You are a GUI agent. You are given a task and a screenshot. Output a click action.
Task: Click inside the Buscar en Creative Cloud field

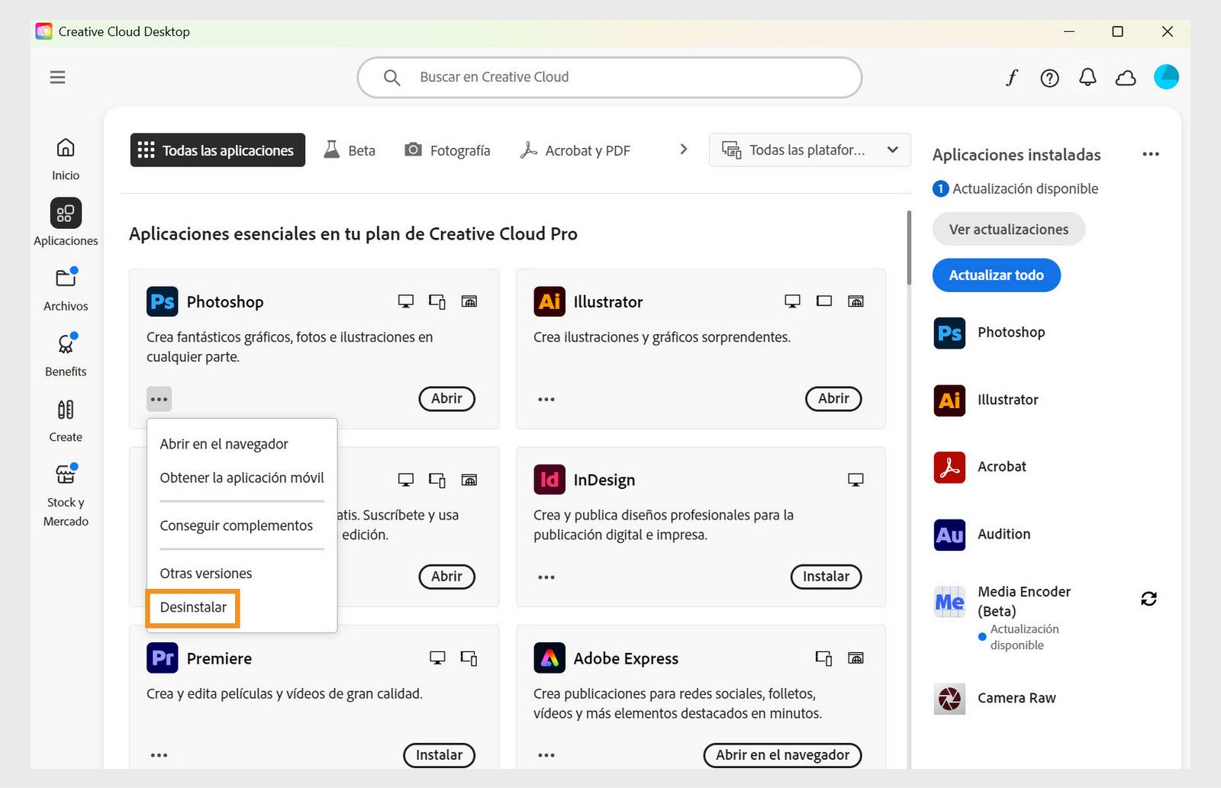[609, 77]
